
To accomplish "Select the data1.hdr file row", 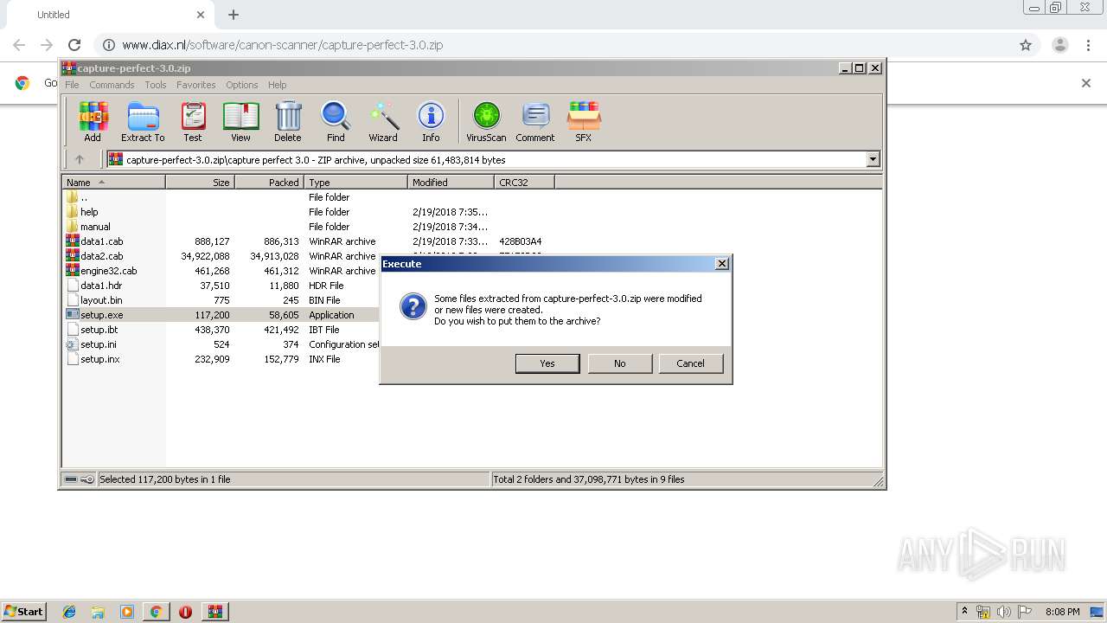I will tap(221, 286).
